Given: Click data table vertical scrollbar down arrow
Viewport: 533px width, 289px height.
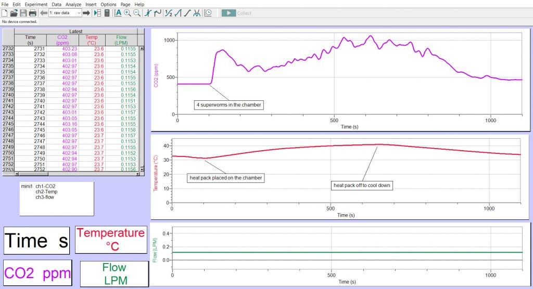Looking at the screenshot, I should [x=142, y=169].
